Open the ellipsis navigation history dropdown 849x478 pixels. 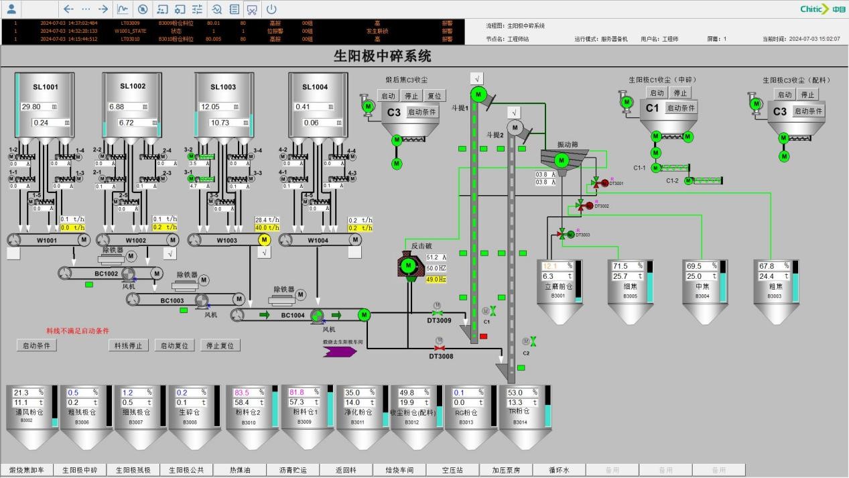(85, 9)
